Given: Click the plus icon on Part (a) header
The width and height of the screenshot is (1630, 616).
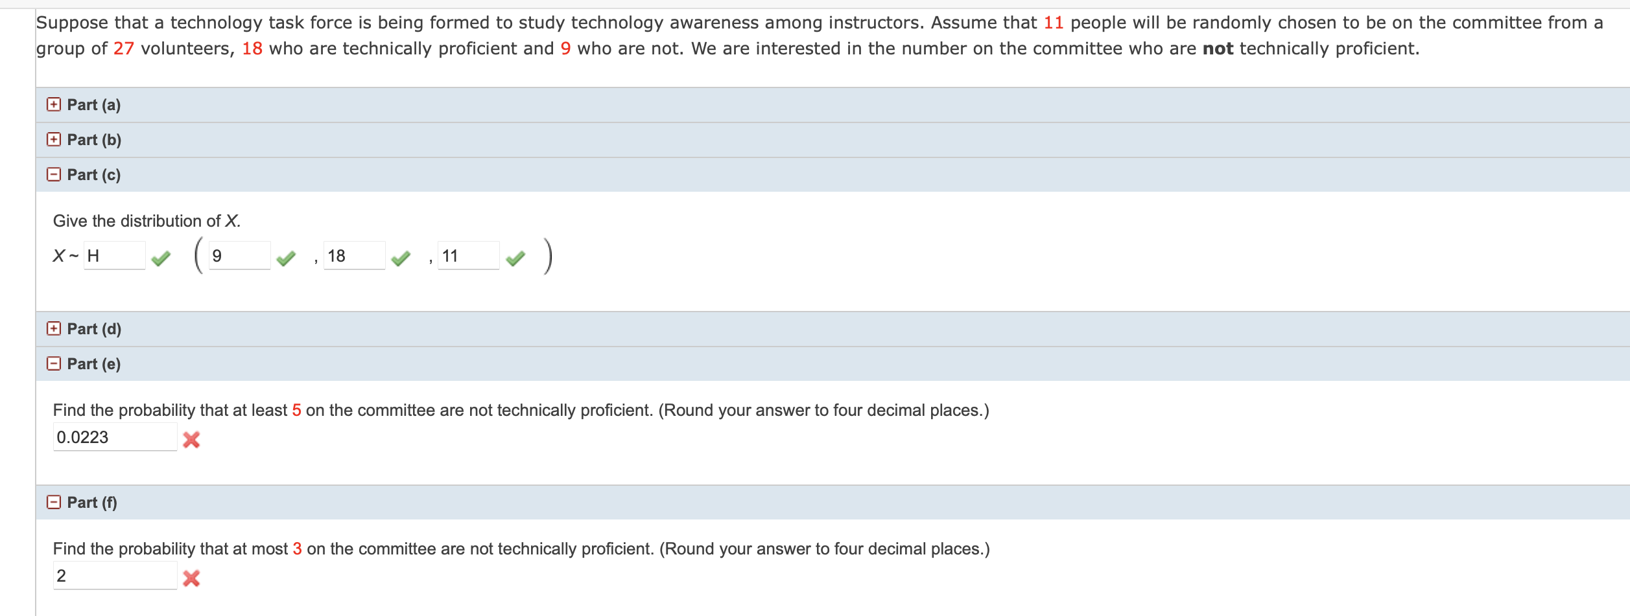Looking at the screenshot, I should point(54,104).
